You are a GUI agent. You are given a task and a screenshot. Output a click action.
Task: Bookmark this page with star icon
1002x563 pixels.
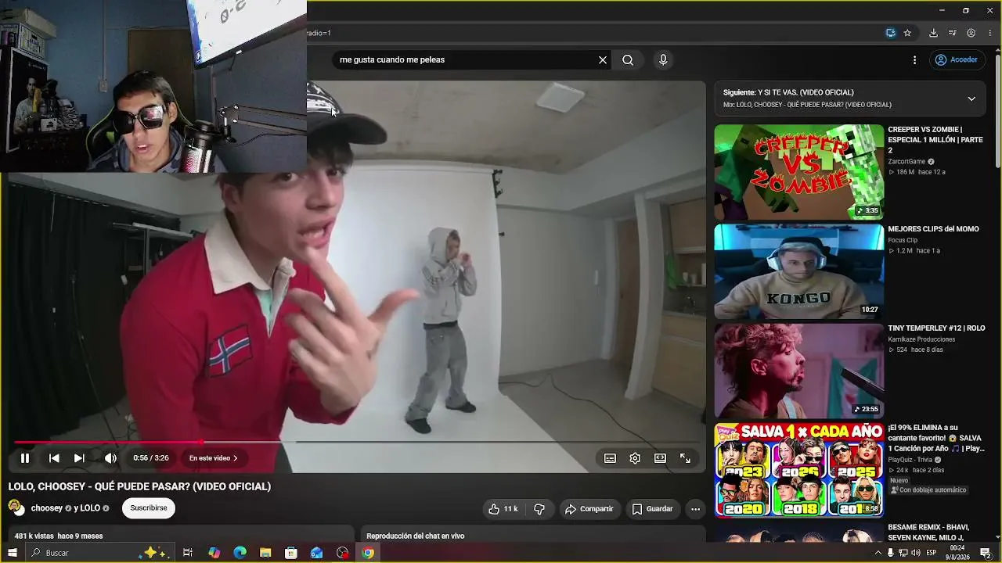click(x=907, y=33)
